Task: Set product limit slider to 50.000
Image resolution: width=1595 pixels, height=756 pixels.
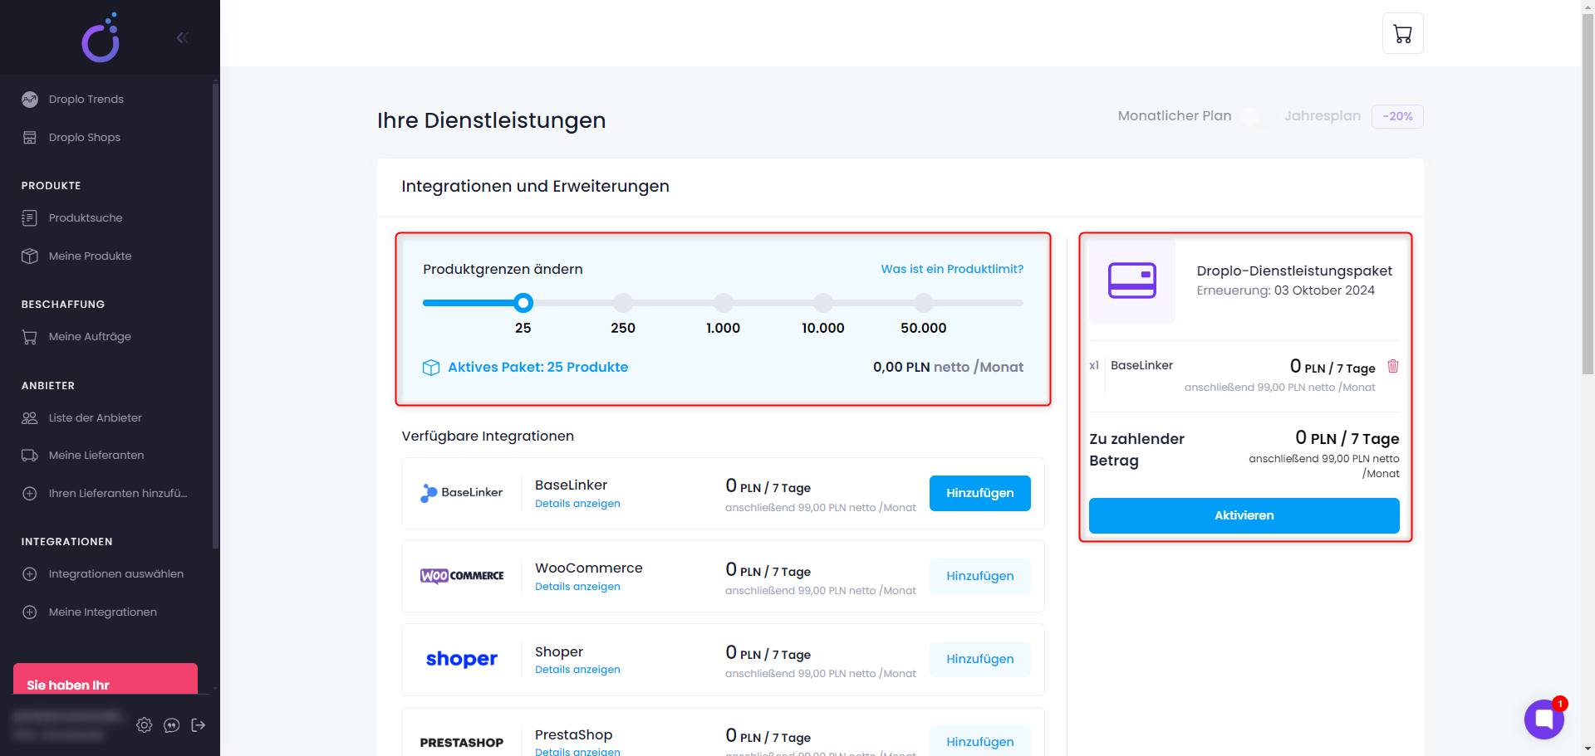Action: tap(924, 303)
